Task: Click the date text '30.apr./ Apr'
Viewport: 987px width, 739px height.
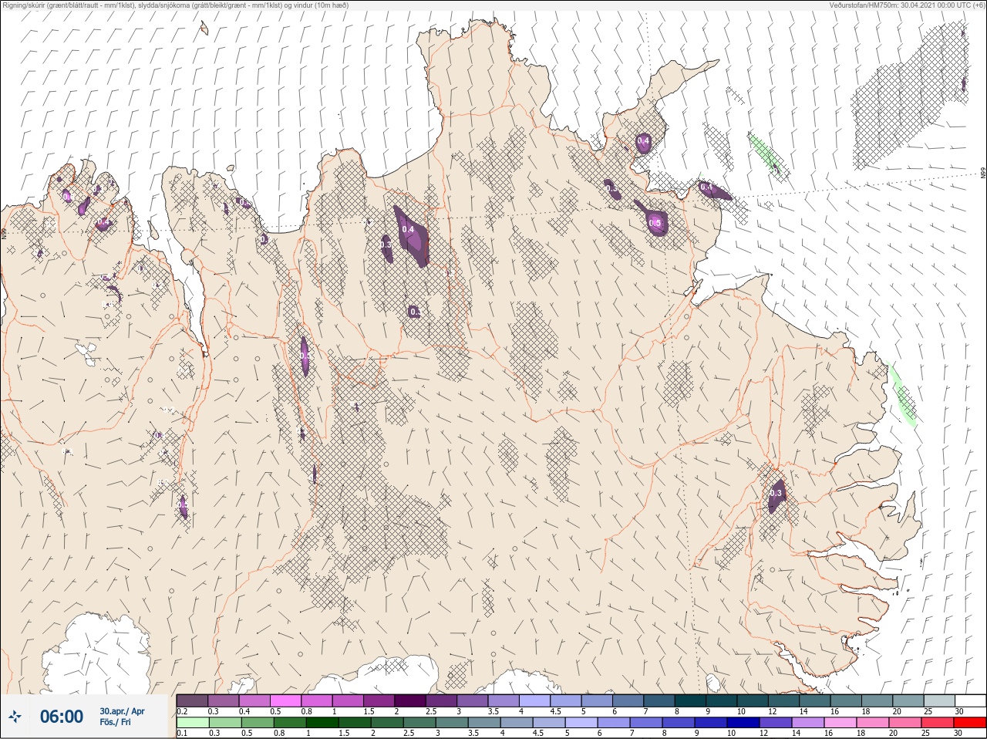Action: pyautogui.click(x=122, y=711)
